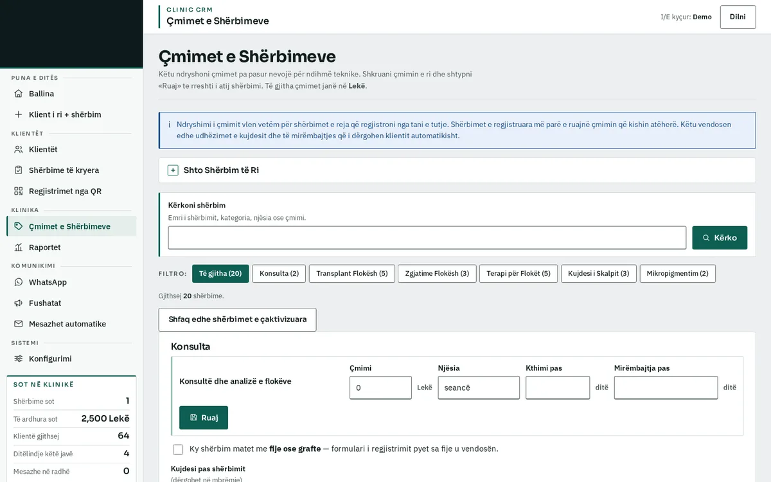The width and height of the screenshot is (771, 482).
Task: Filter by Kujdesi i Skalpit (3)
Action: [599, 274]
